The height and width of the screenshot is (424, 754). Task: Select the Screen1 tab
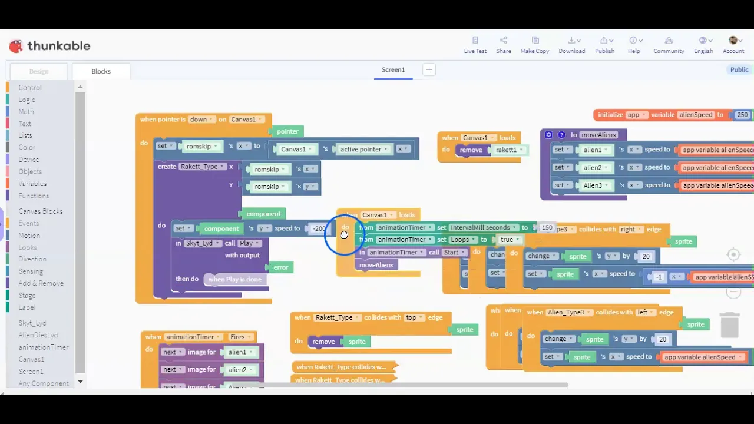393,69
